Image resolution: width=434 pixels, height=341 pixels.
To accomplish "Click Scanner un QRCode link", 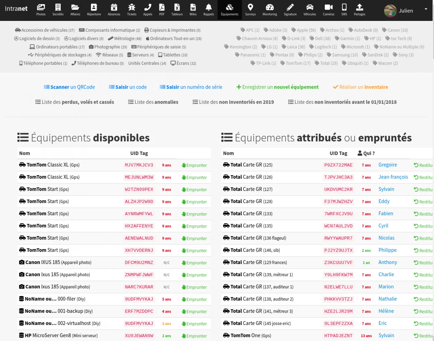I will point(69,87).
